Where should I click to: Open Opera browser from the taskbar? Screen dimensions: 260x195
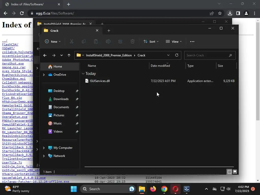[175, 189]
